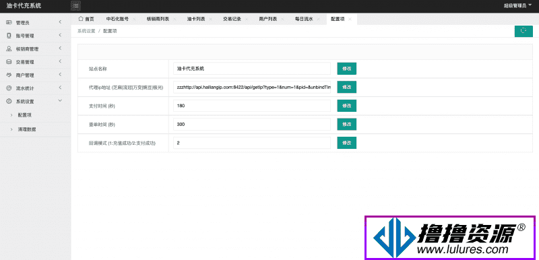Switch to the 交易记录 tab
The image size is (539, 260).
(x=232, y=20)
